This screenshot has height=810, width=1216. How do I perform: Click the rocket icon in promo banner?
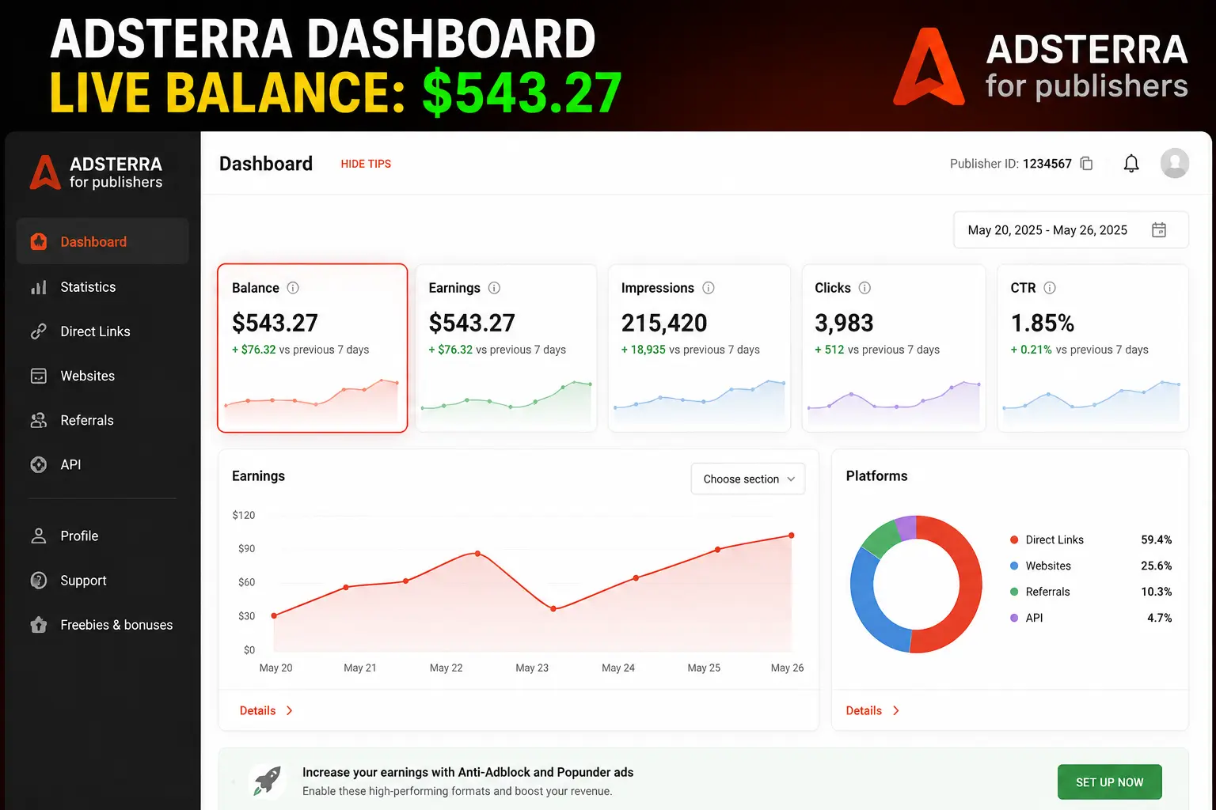[268, 781]
